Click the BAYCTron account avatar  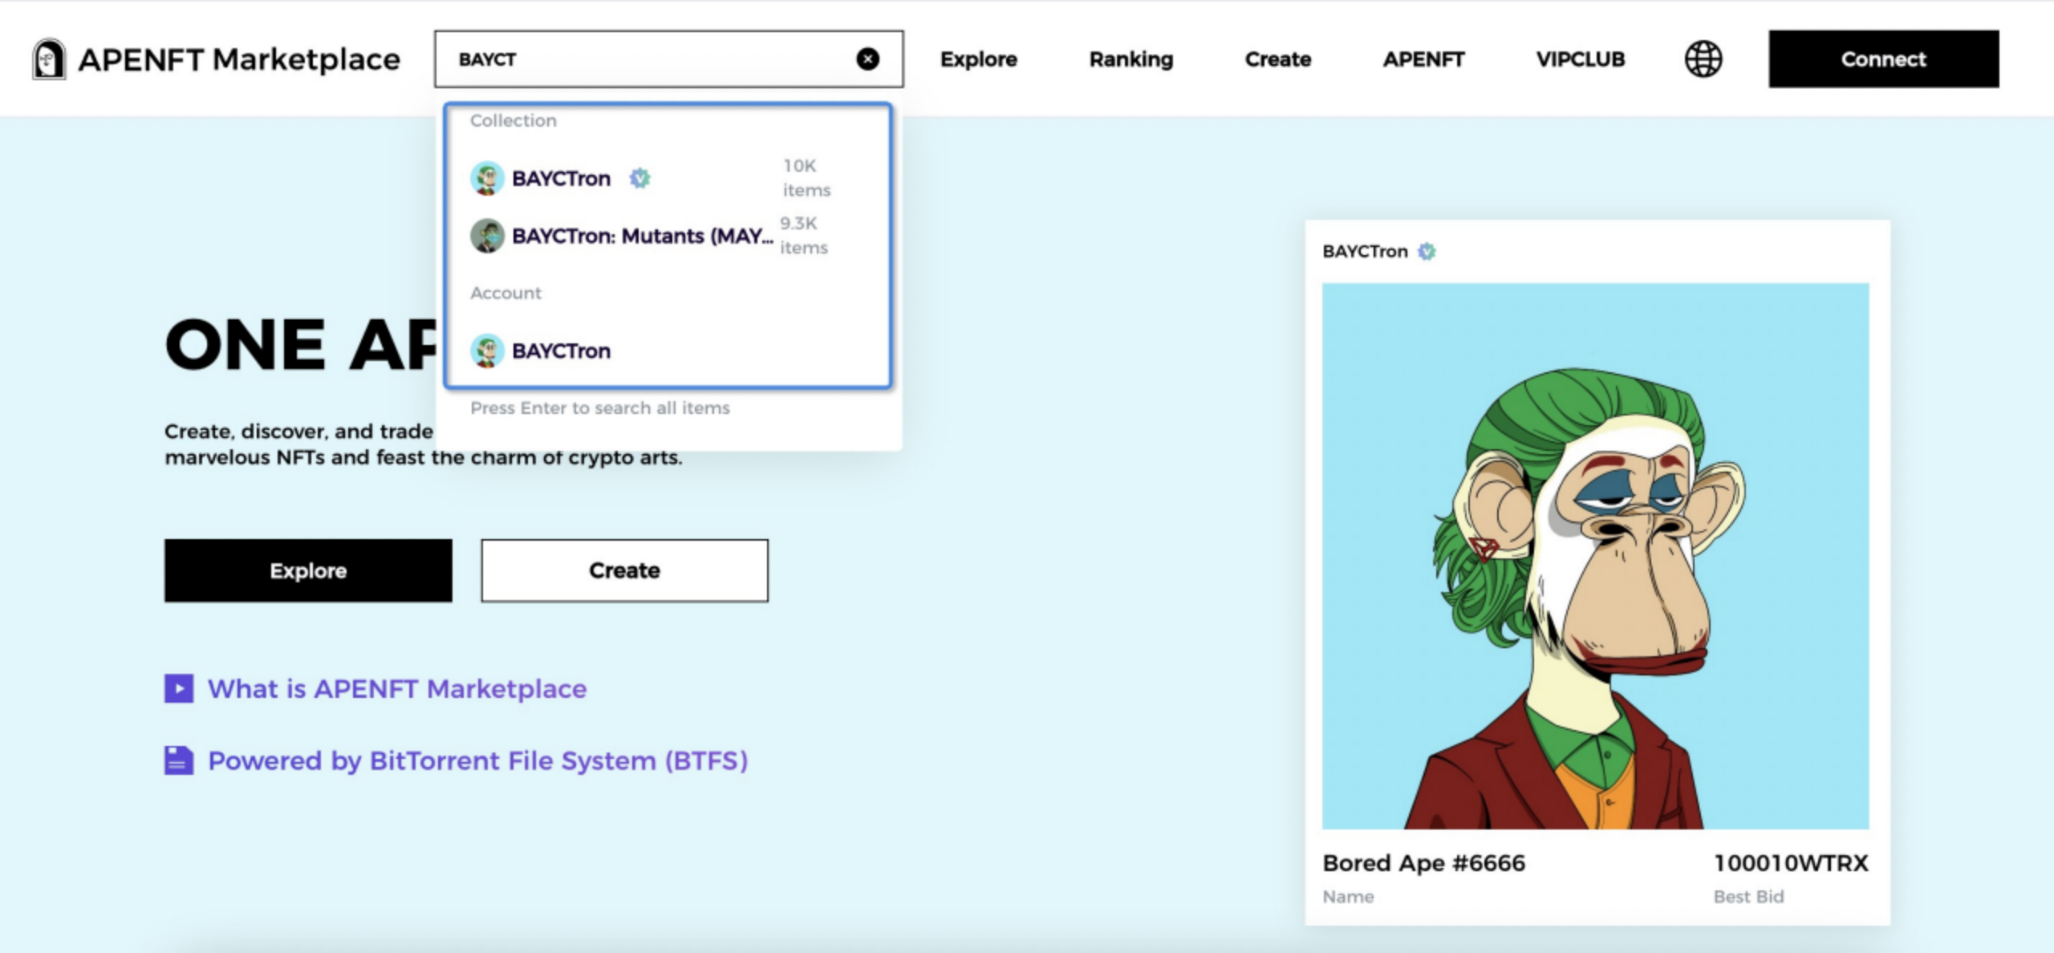(487, 351)
